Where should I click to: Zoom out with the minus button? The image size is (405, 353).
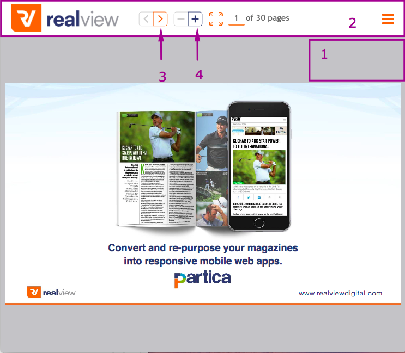coord(181,19)
